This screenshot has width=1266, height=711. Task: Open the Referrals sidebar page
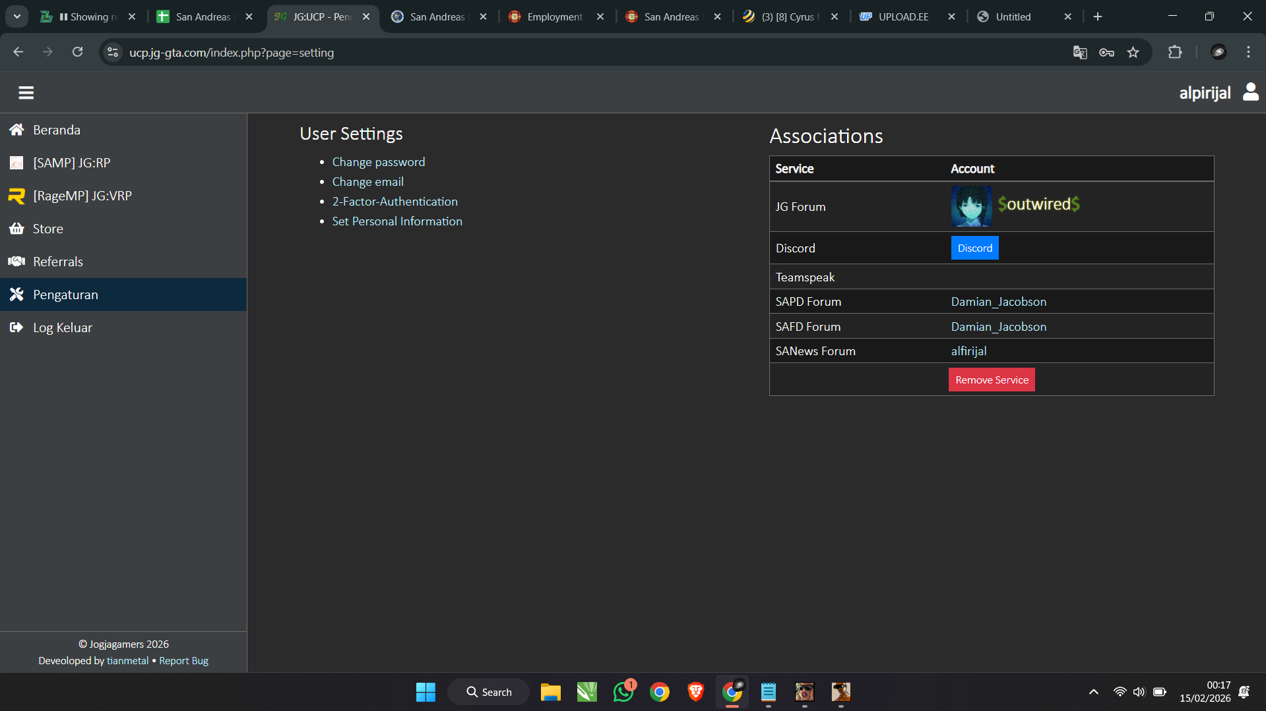58,262
